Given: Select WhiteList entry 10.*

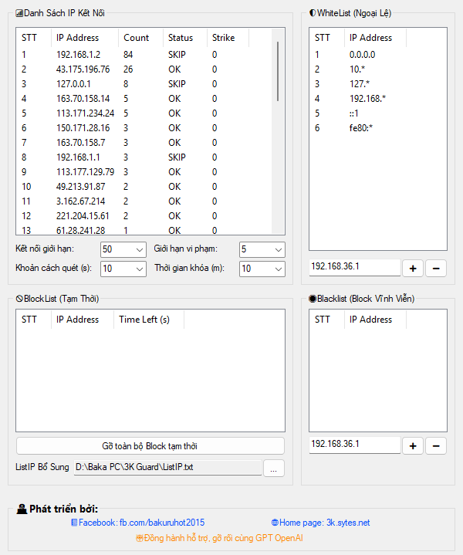Looking at the screenshot, I should click(x=377, y=69).
